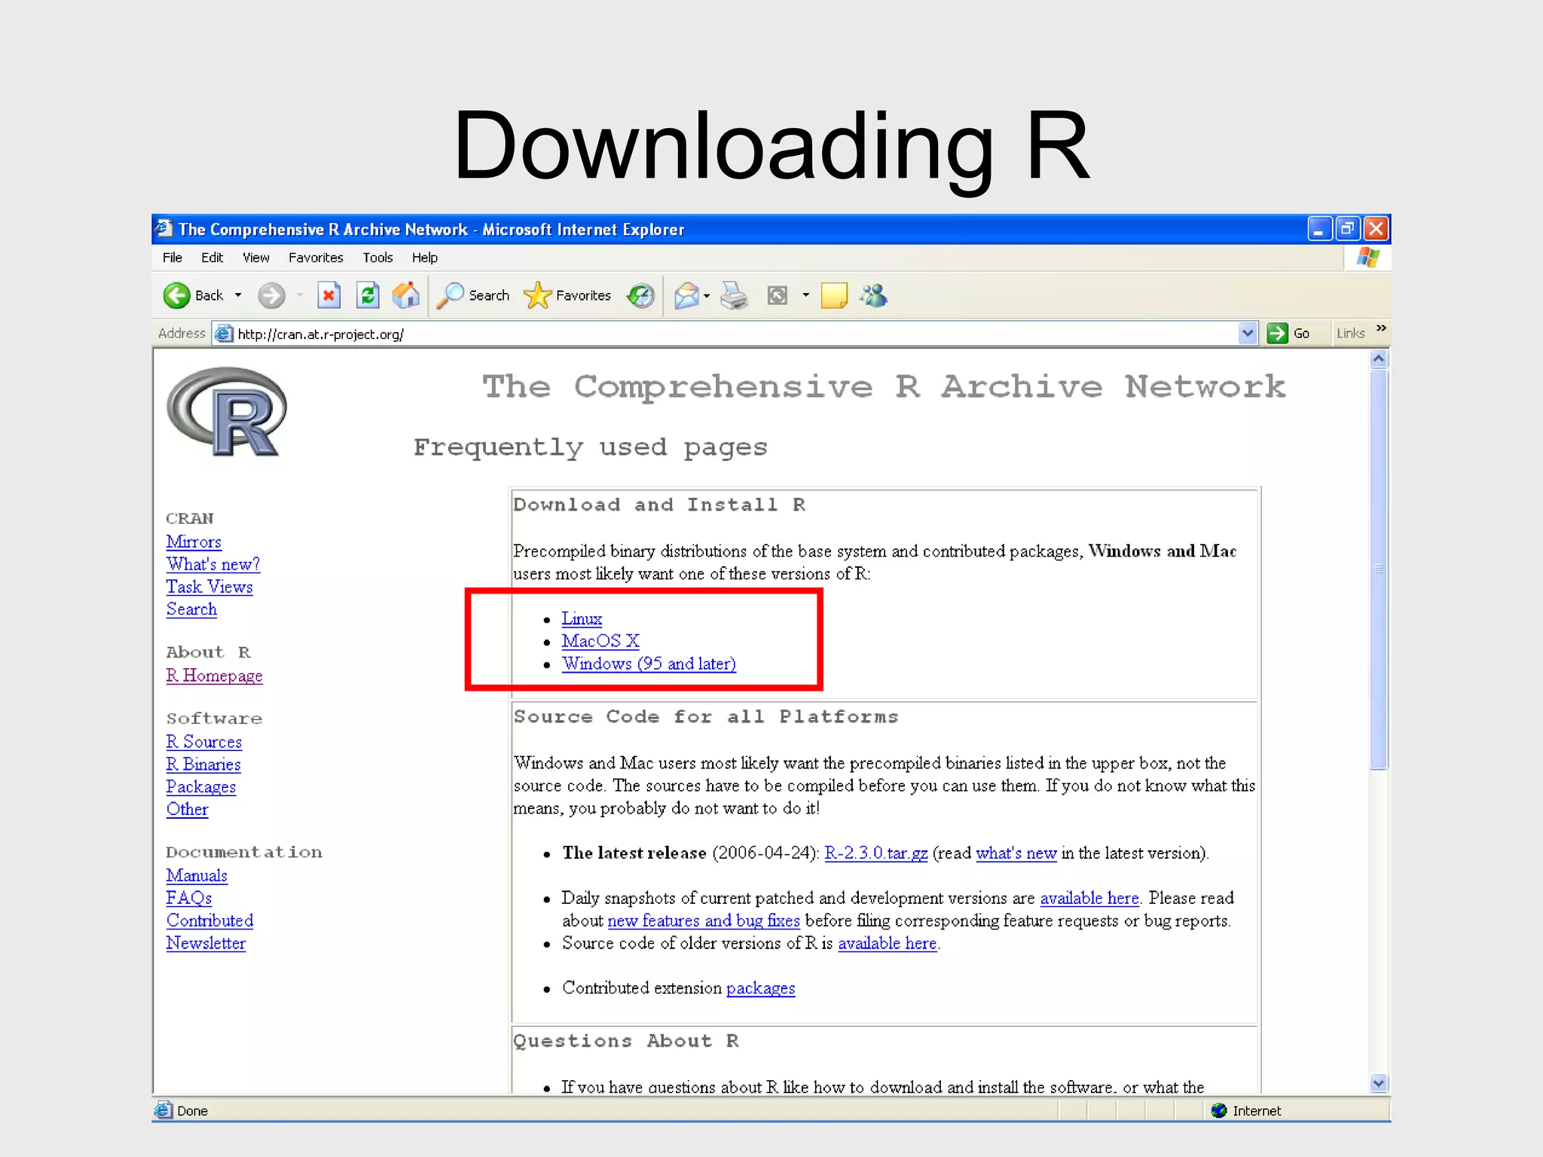
Task: Open the Search magnifier toolbar button
Action: coord(473,295)
